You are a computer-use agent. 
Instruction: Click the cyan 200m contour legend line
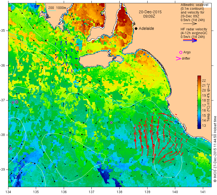52,11
